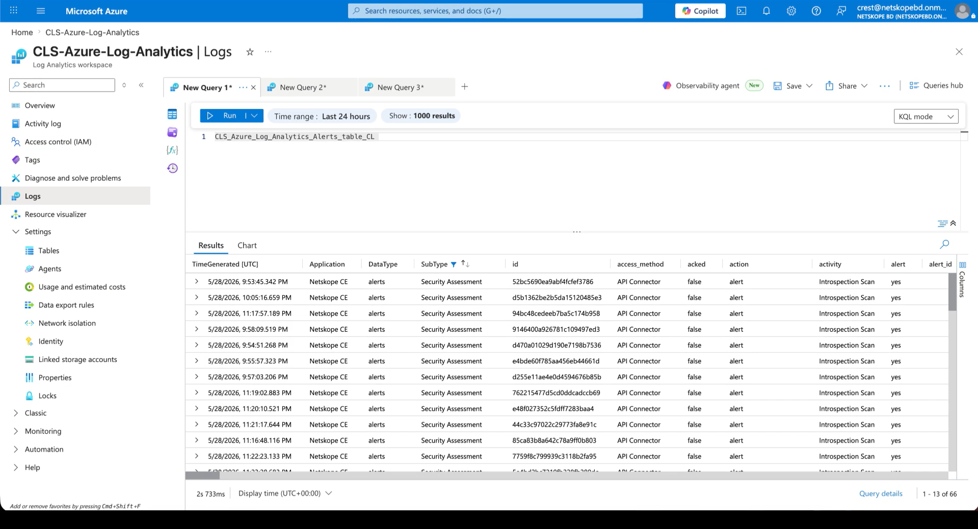Open Cloud Shell from the top bar
Viewport: 978px width, 529px height.
tap(742, 11)
